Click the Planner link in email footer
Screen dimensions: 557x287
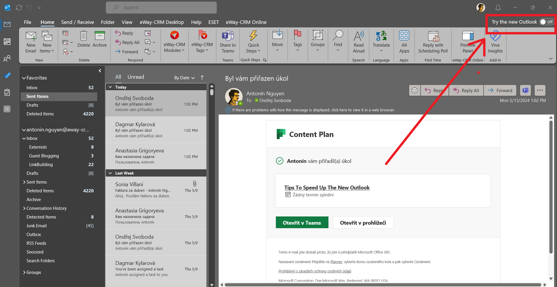click(336, 262)
